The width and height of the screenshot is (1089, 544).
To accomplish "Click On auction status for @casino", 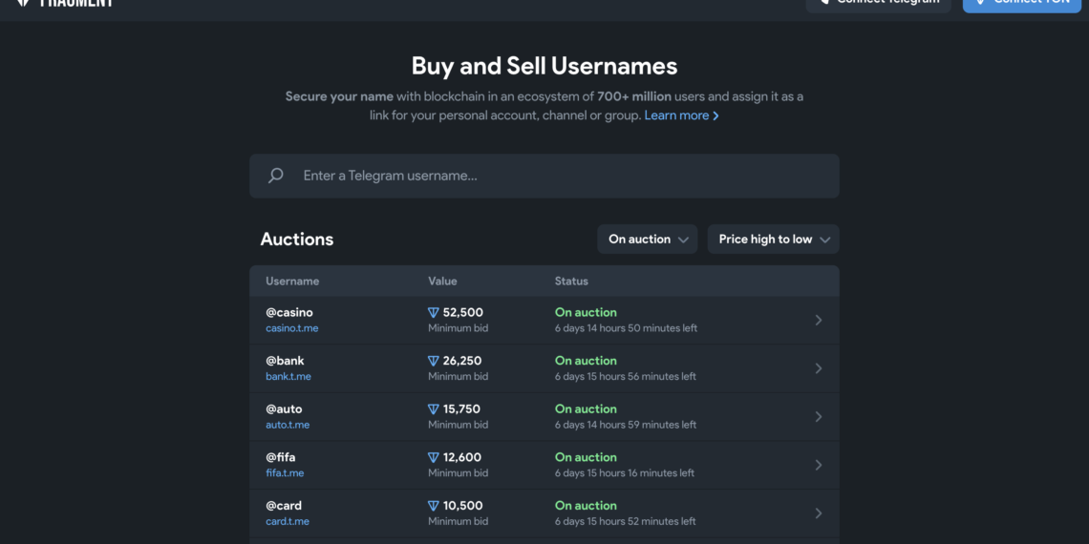I will click(586, 313).
